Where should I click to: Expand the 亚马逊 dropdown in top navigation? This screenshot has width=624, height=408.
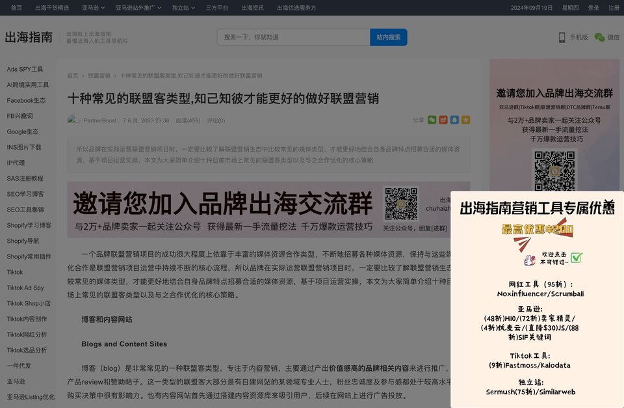93,8
